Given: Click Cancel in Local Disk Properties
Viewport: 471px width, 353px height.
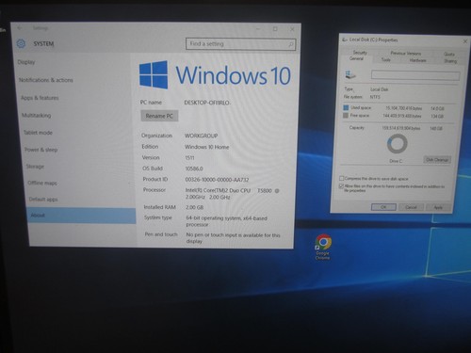Looking at the screenshot, I should click(411, 207).
